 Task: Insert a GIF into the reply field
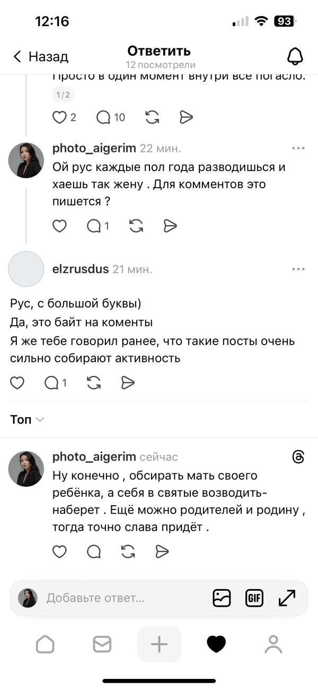click(x=254, y=598)
